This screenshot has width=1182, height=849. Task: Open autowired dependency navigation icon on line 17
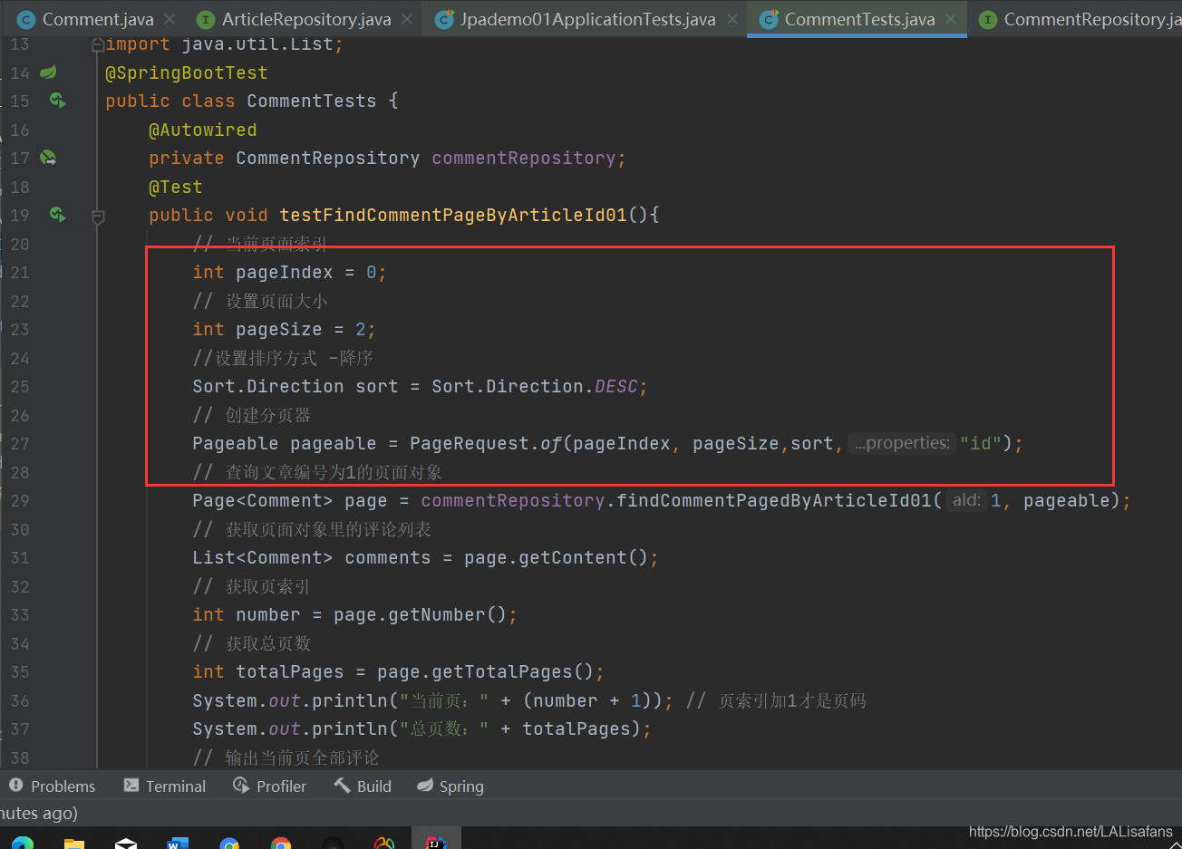coord(48,158)
